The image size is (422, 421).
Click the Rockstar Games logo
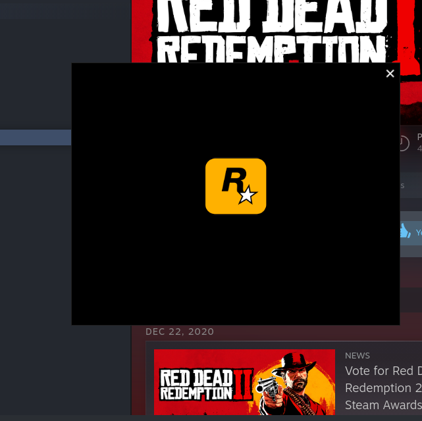pos(236,186)
